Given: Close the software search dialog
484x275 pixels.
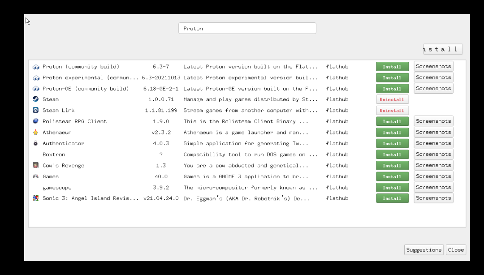Looking at the screenshot, I should point(456,249).
